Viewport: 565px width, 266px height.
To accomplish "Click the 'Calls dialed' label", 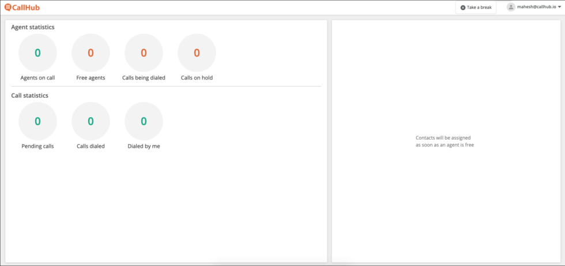I will point(91,147).
